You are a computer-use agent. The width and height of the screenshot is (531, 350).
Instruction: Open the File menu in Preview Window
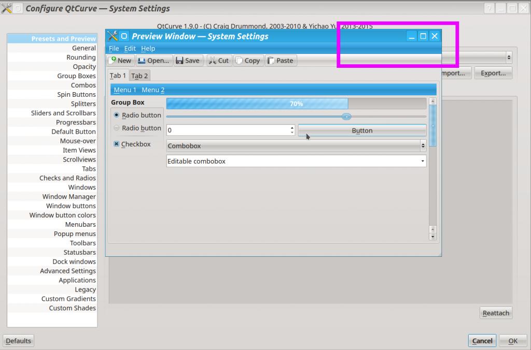pyautogui.click(x=114, y=48)
